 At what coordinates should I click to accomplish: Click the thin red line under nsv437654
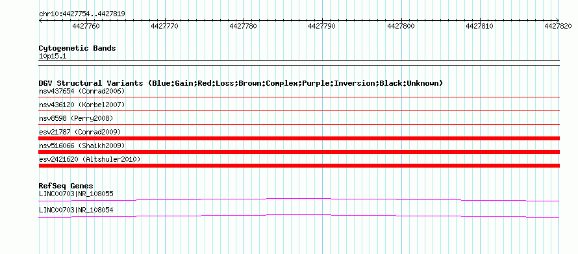[x=299, y=97]
